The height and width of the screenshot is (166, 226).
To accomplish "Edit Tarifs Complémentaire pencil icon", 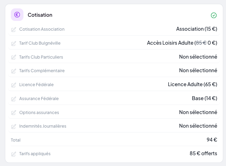I will pyautogui.click(x=14, y=71).
